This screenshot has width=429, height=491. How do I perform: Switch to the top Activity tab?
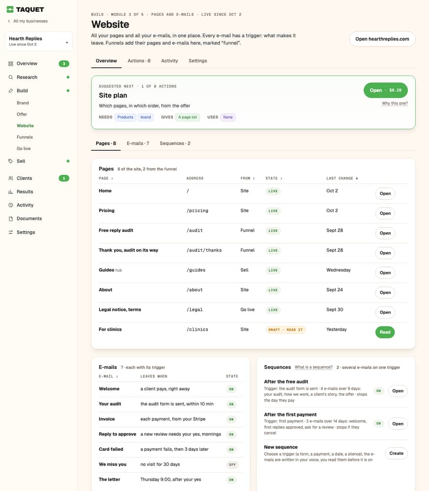coord(169,61)
